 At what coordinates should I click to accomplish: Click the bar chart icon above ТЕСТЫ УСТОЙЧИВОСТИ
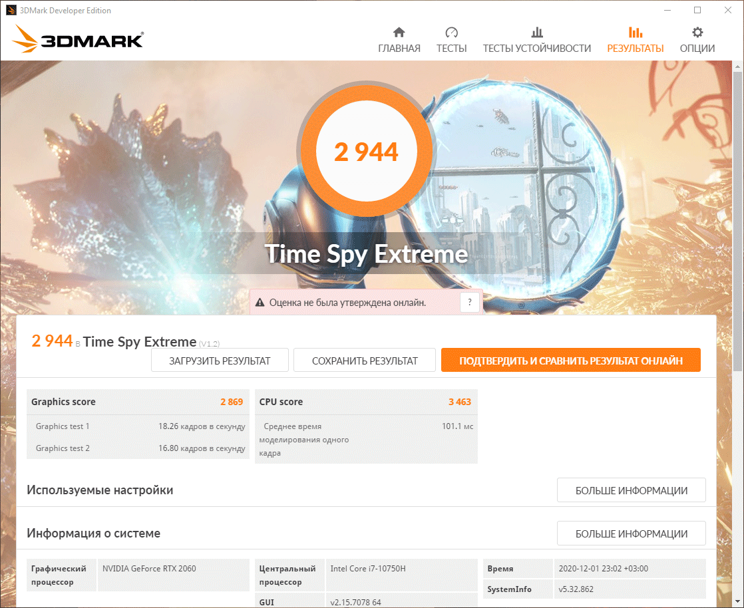click(536, 32)
